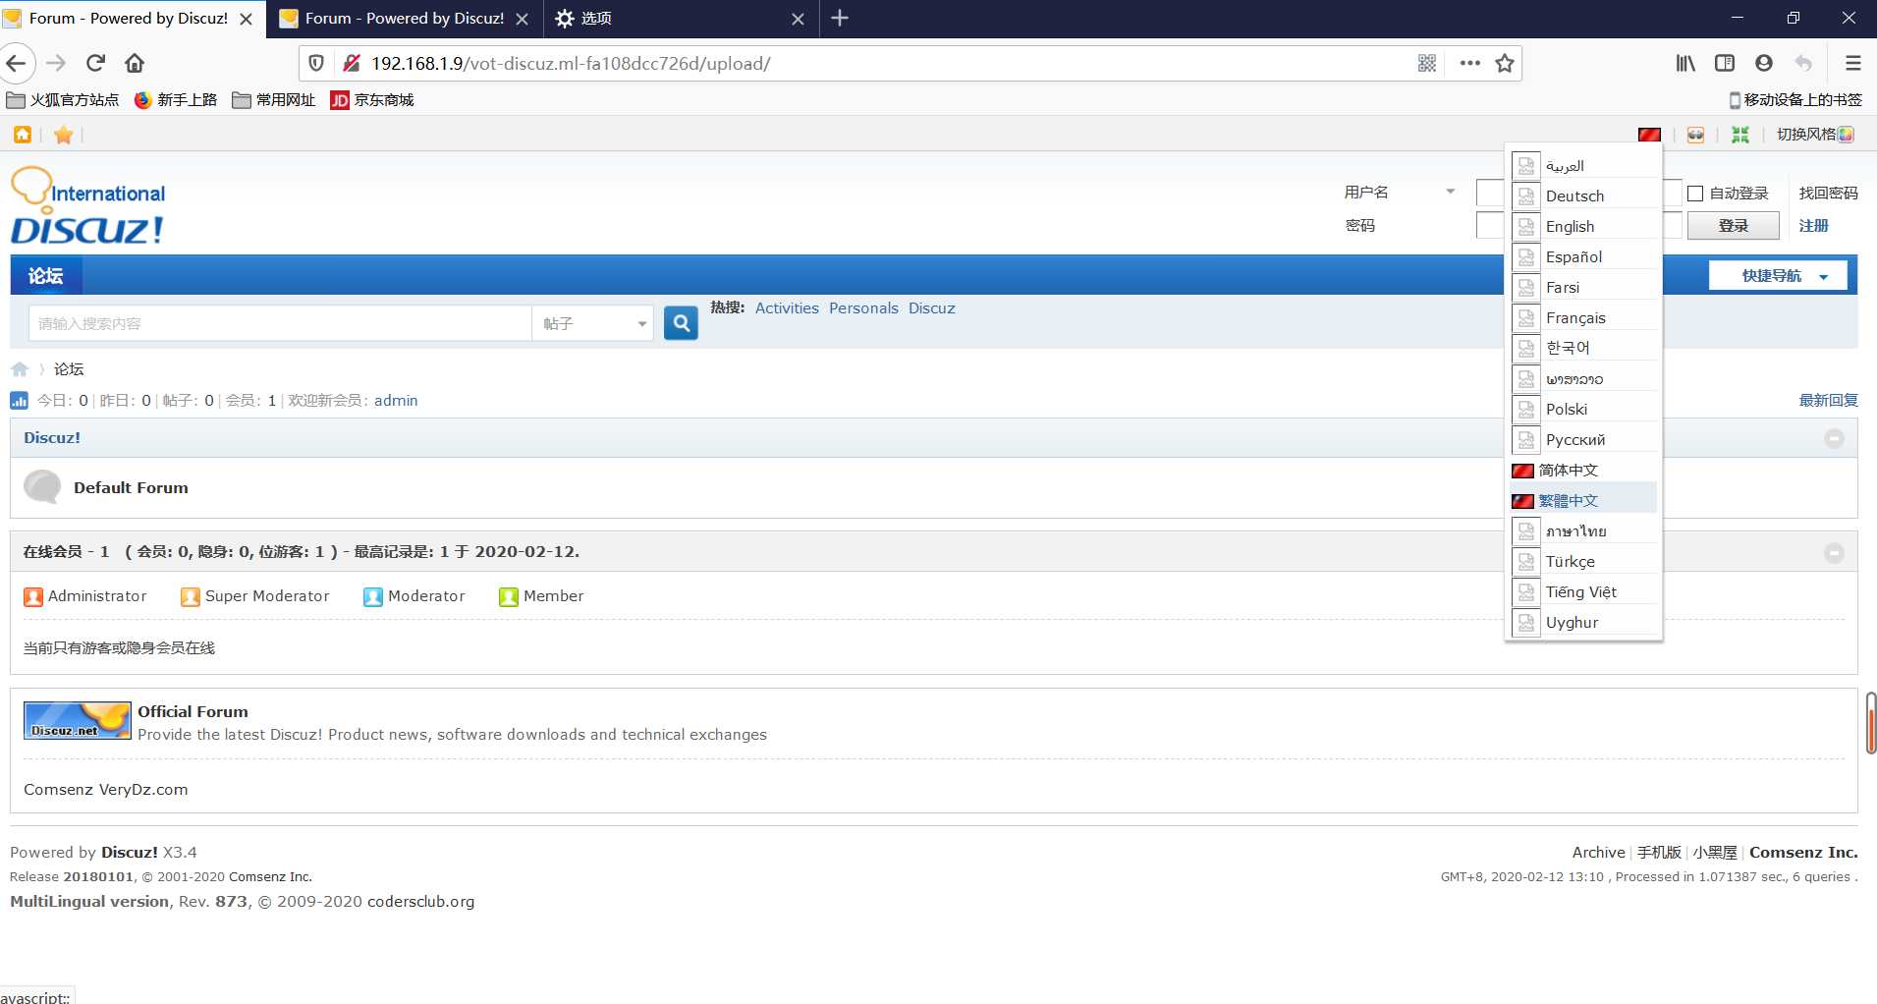The height and width of the screenshot is (1004, 1877).
Task: Pick Русский from the language list
Action: (x=1583, y=439)
